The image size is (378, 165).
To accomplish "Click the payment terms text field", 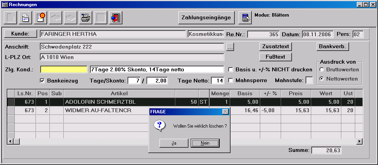I will coord(157,70).
